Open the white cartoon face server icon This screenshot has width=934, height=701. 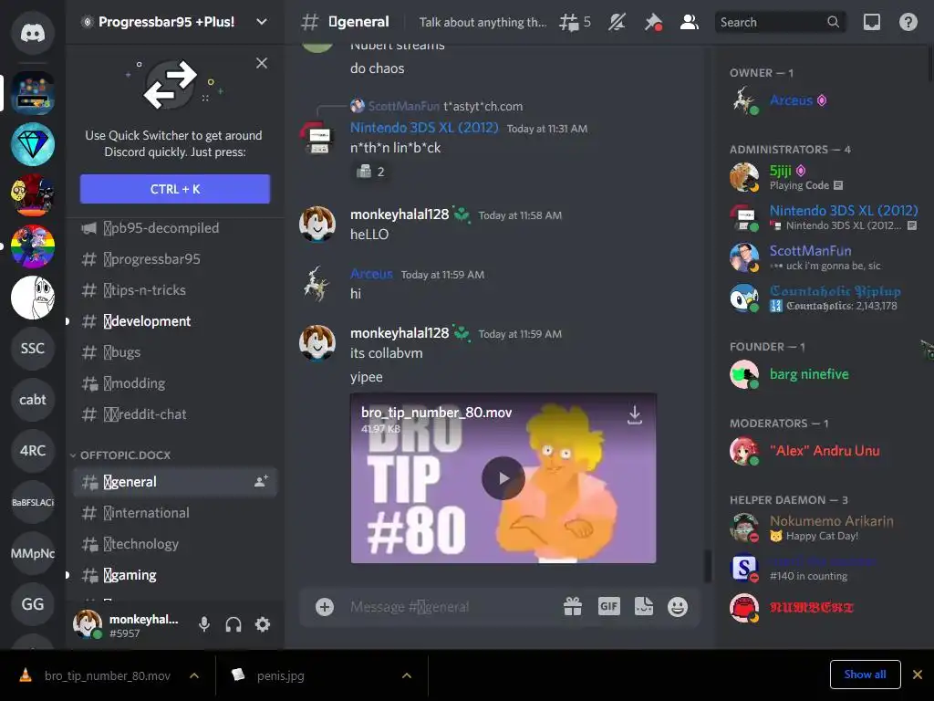tap(33, 298)
